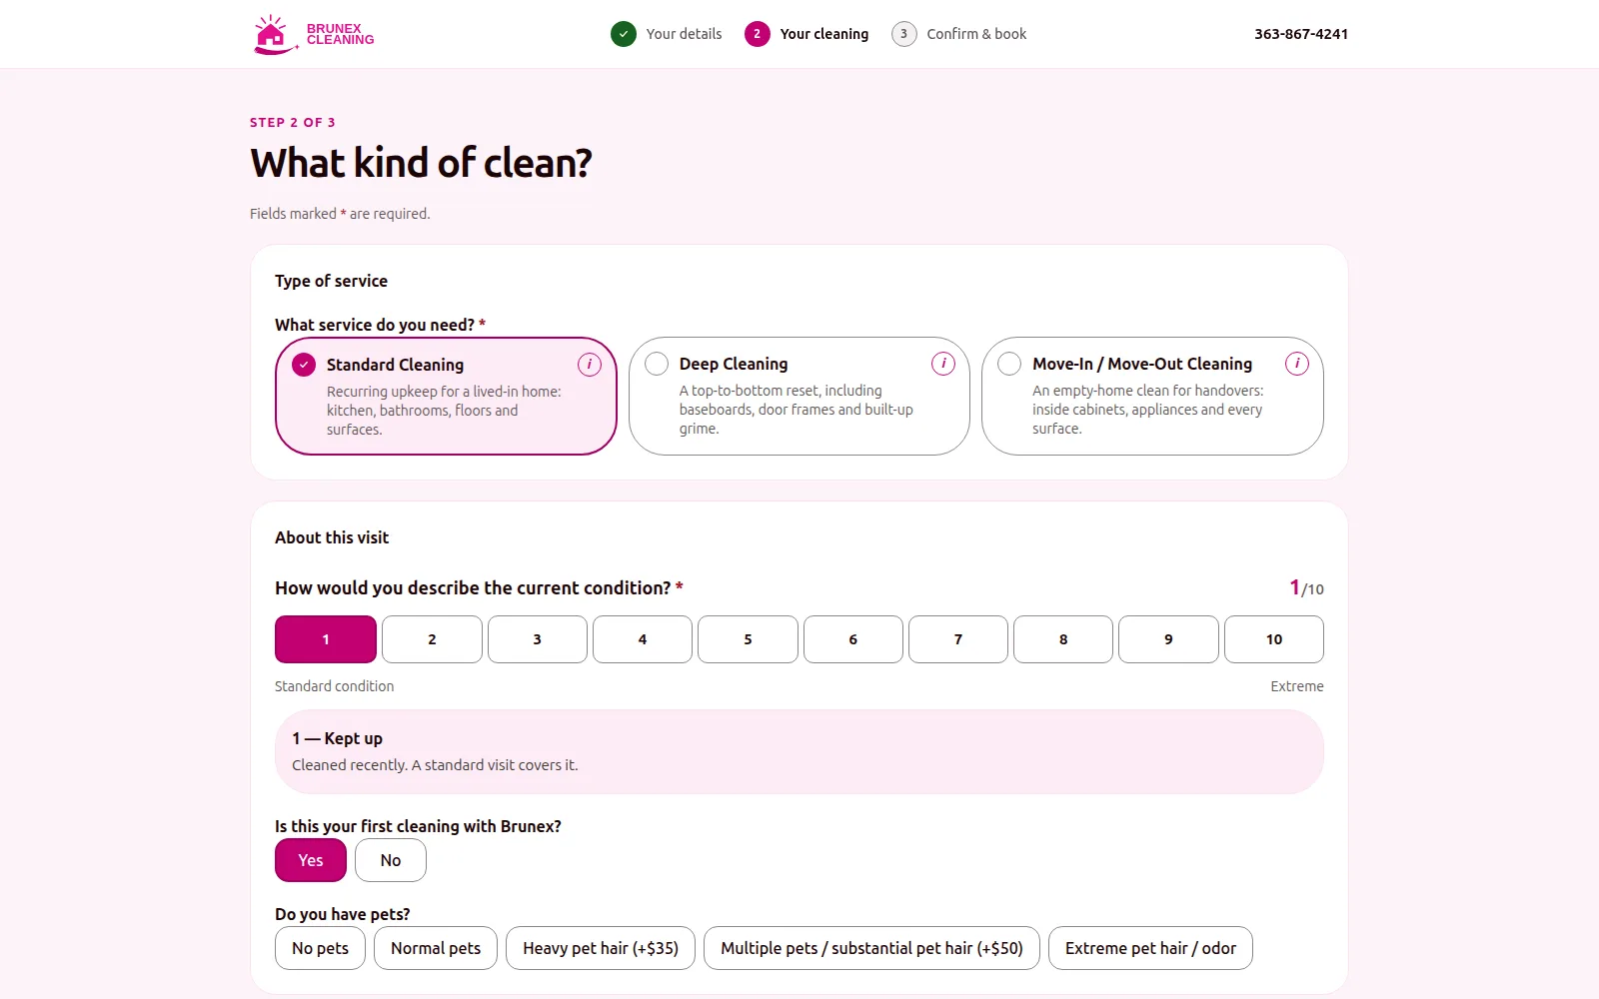This screenshot has height=999, width=1599.
Task: Click the 'Extreme' scale label
Action: 1297,686
